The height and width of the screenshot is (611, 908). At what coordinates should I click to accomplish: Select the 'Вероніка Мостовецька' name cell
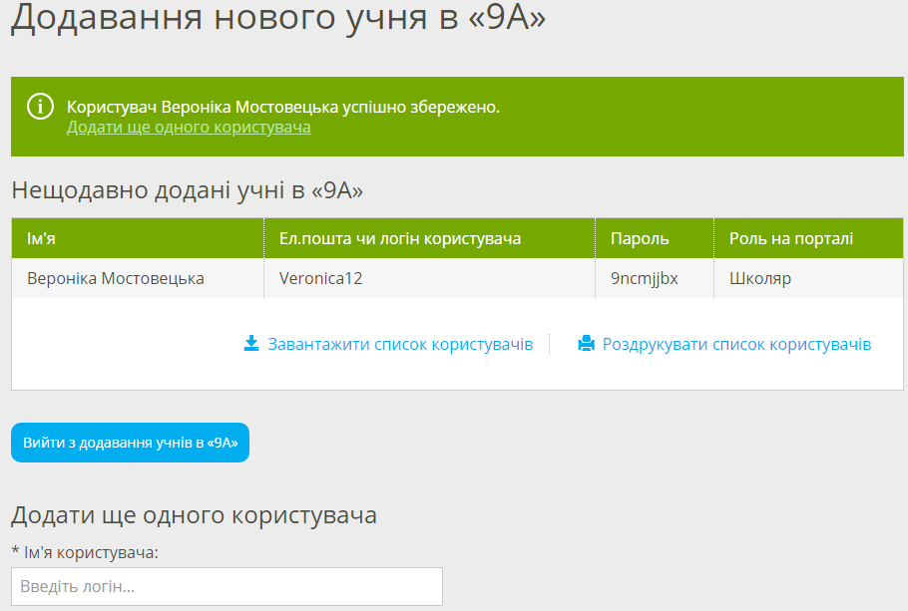pos(138,278)
